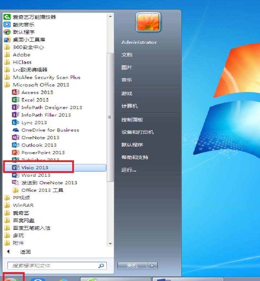Expand the WinRAR folder
This screenshot has height=281, width=260.
tap(19, 205)
